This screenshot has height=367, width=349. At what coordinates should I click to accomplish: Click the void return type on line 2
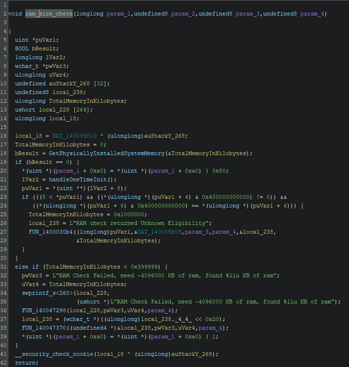[x=15, y=14]
